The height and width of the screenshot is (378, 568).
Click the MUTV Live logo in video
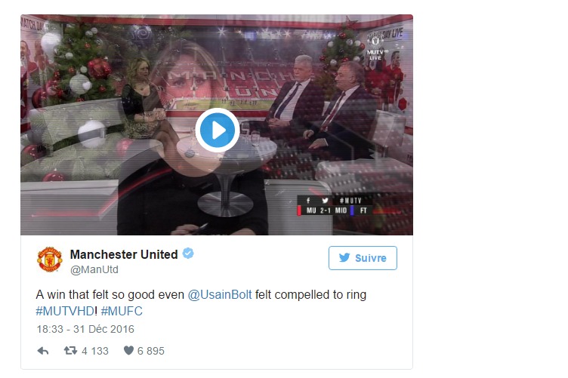pyautogui.click(x=375, y=49)
